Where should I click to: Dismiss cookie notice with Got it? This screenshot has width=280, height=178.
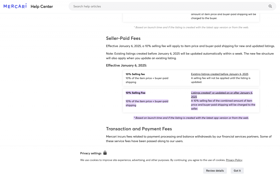(237, 171)
